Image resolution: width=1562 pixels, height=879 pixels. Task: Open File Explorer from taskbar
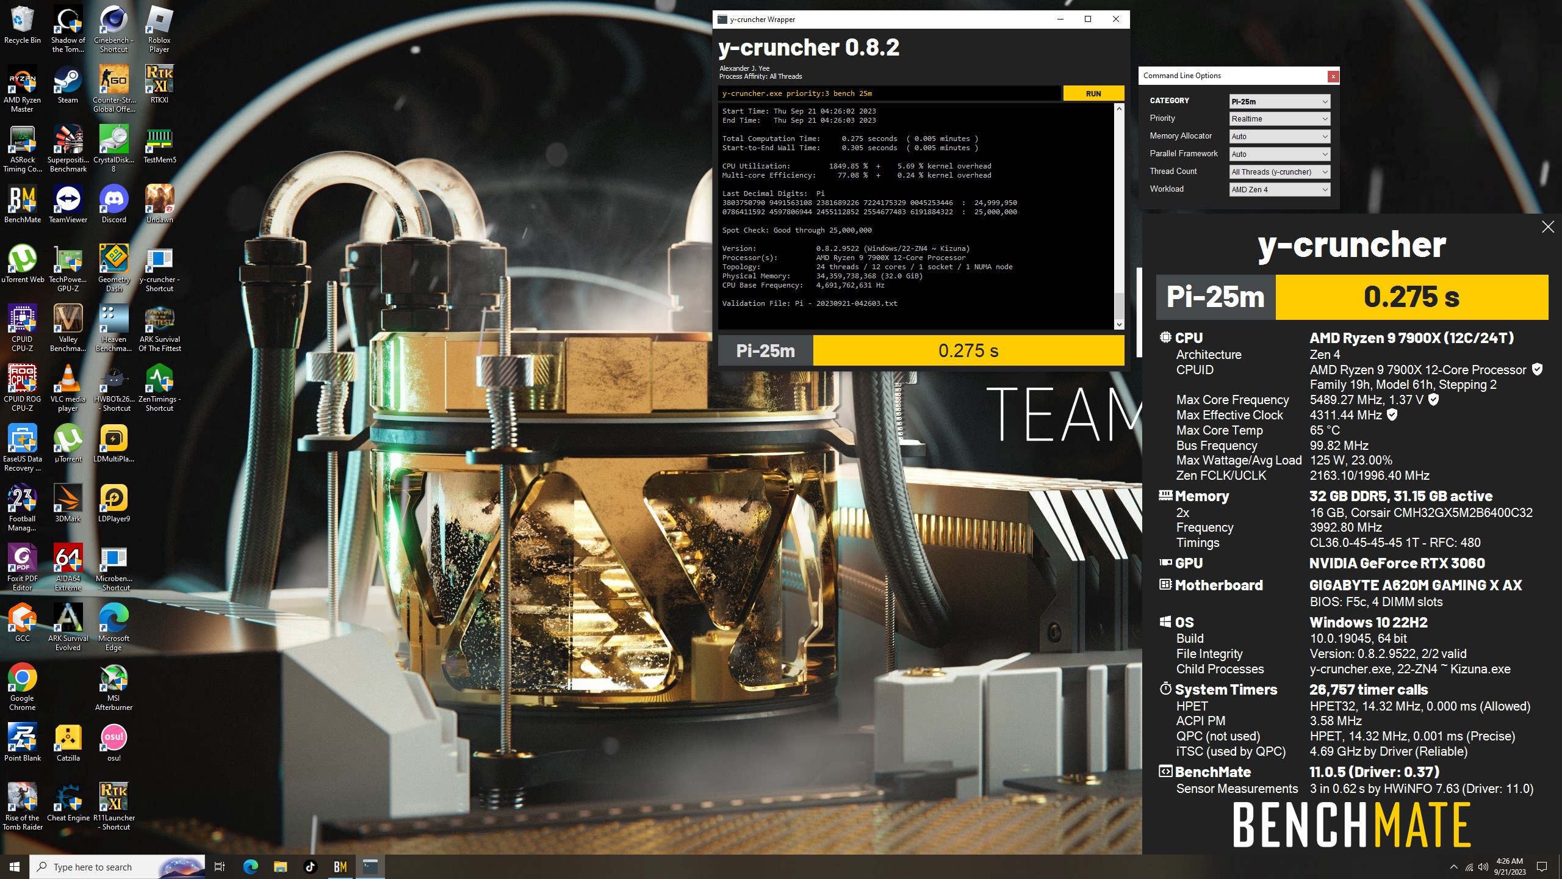point(280,867)
